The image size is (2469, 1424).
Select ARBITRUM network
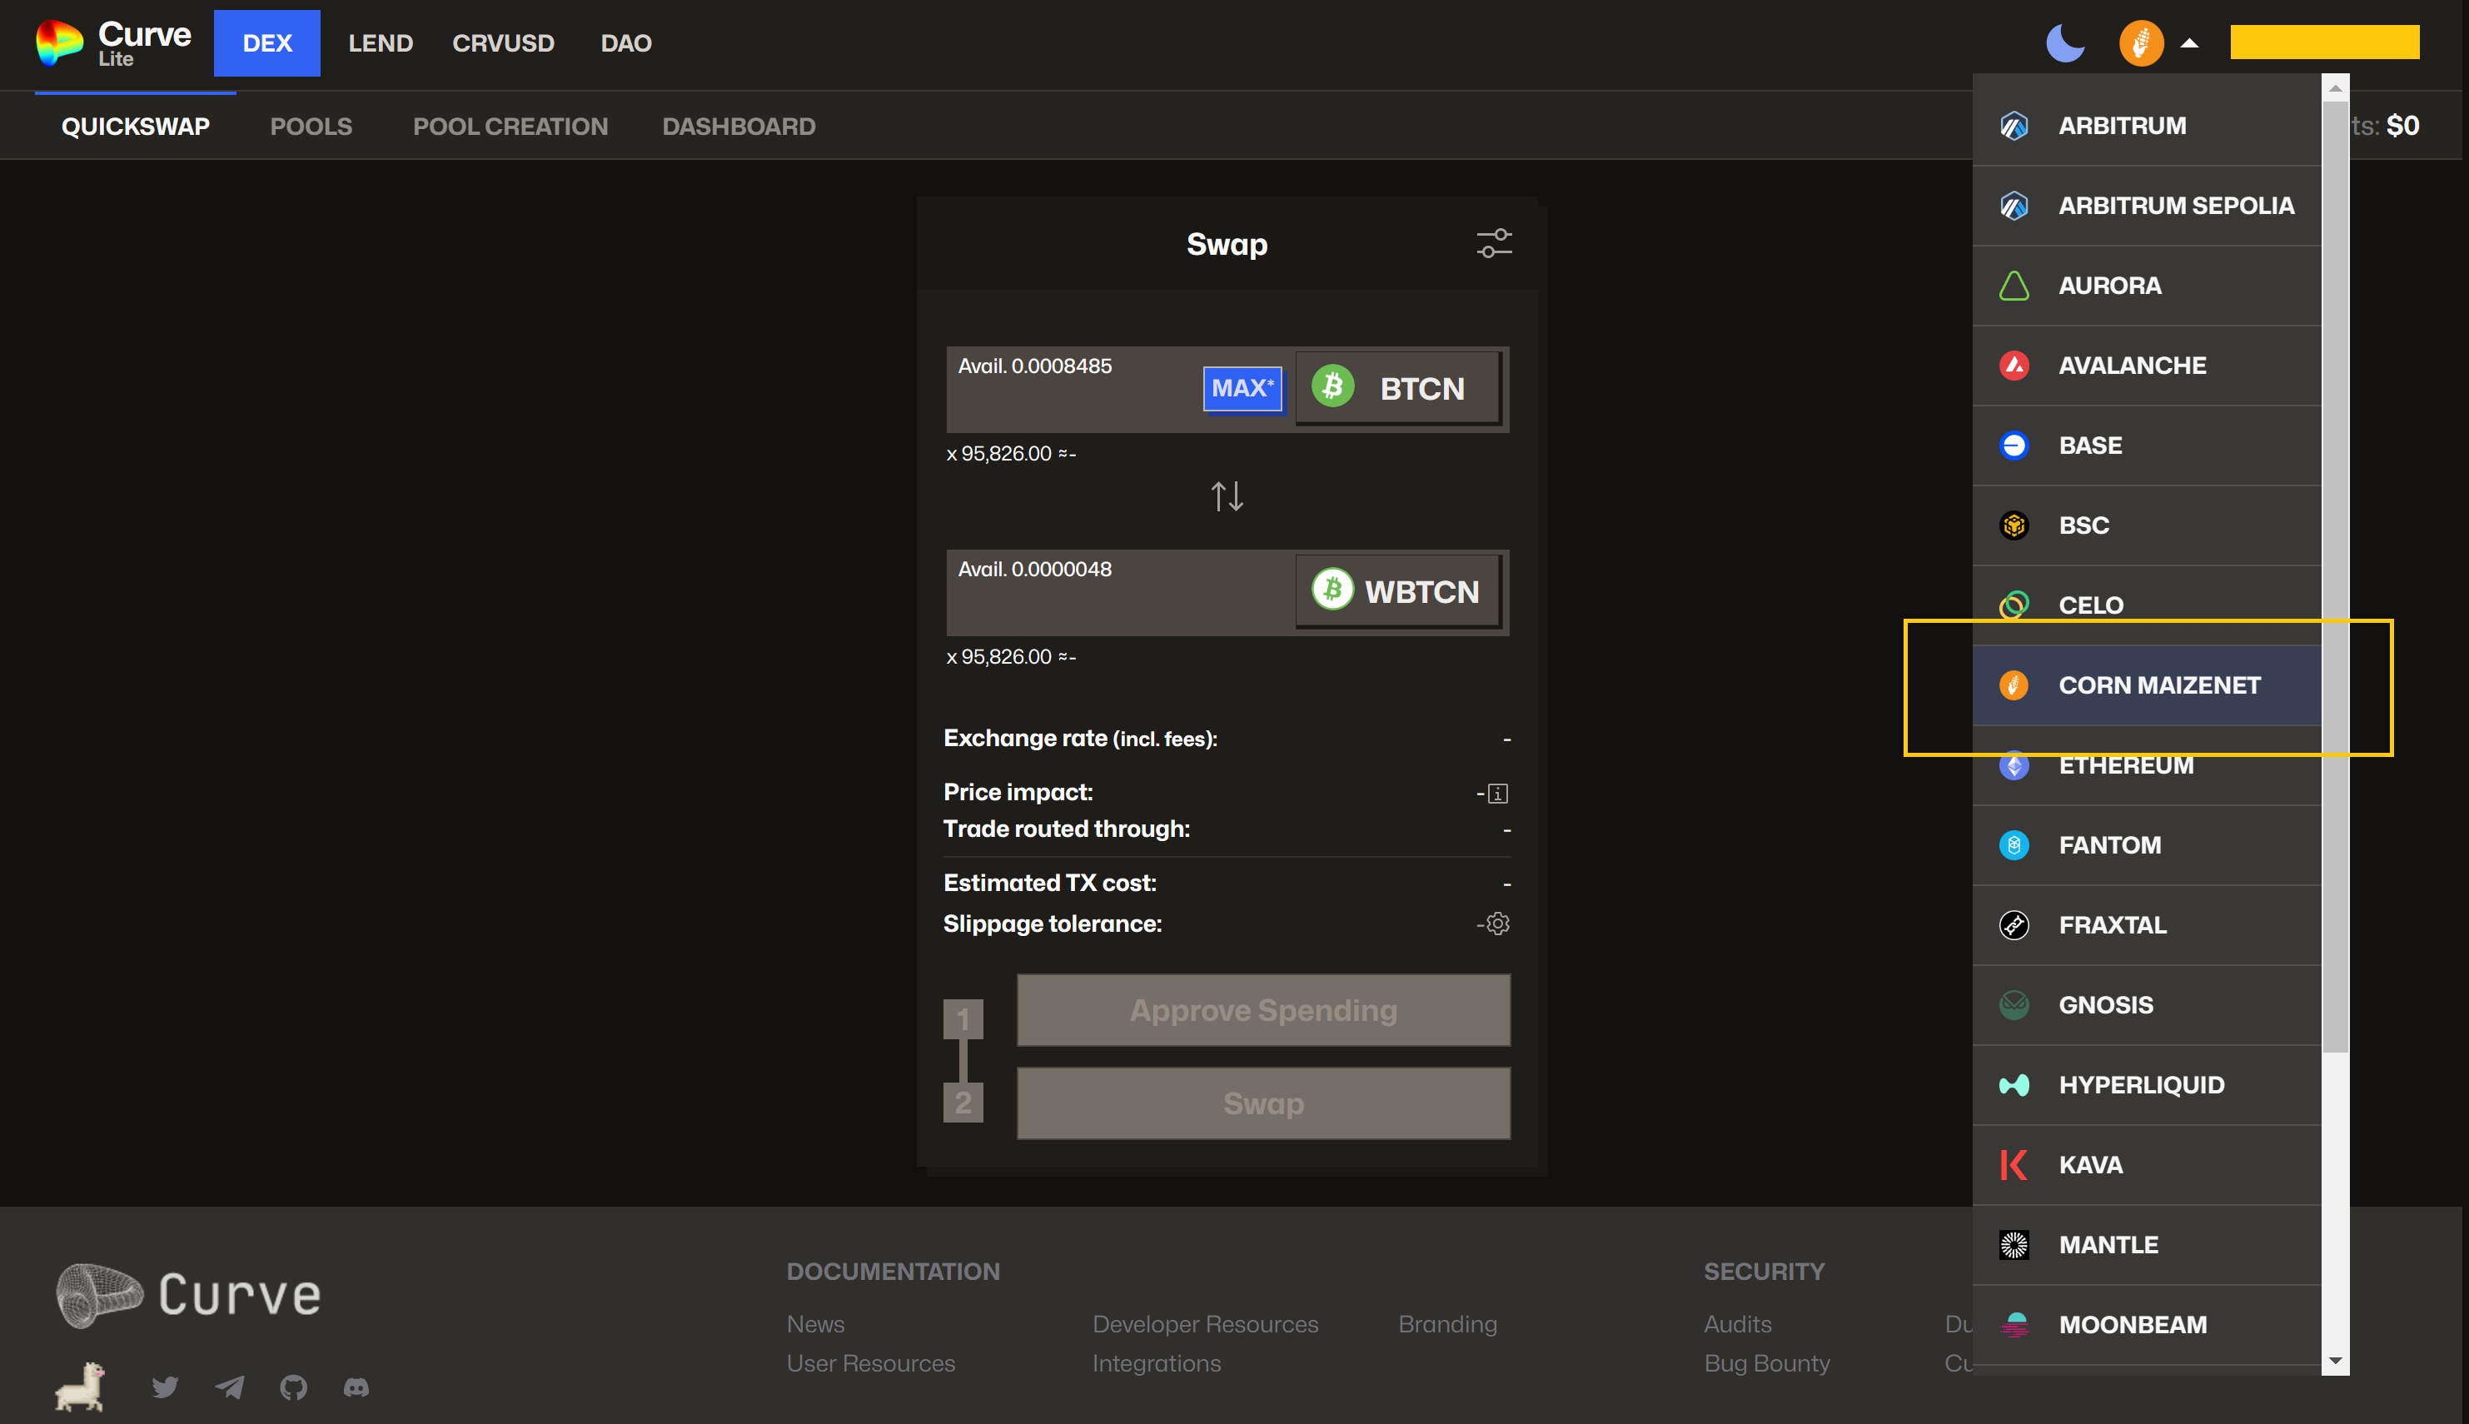pyautogui.click(x=2146, y=127)
